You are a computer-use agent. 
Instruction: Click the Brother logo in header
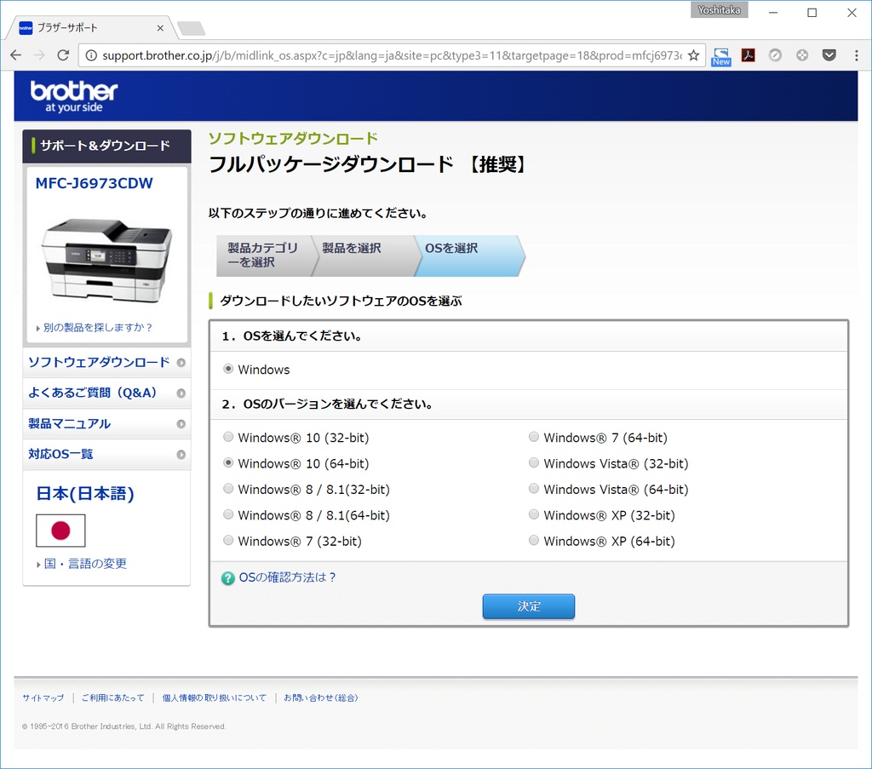[74, 96]
